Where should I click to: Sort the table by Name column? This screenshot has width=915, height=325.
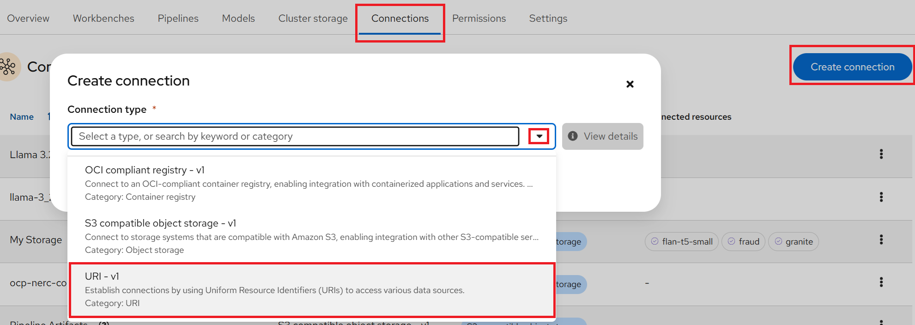tap(22, 117)
